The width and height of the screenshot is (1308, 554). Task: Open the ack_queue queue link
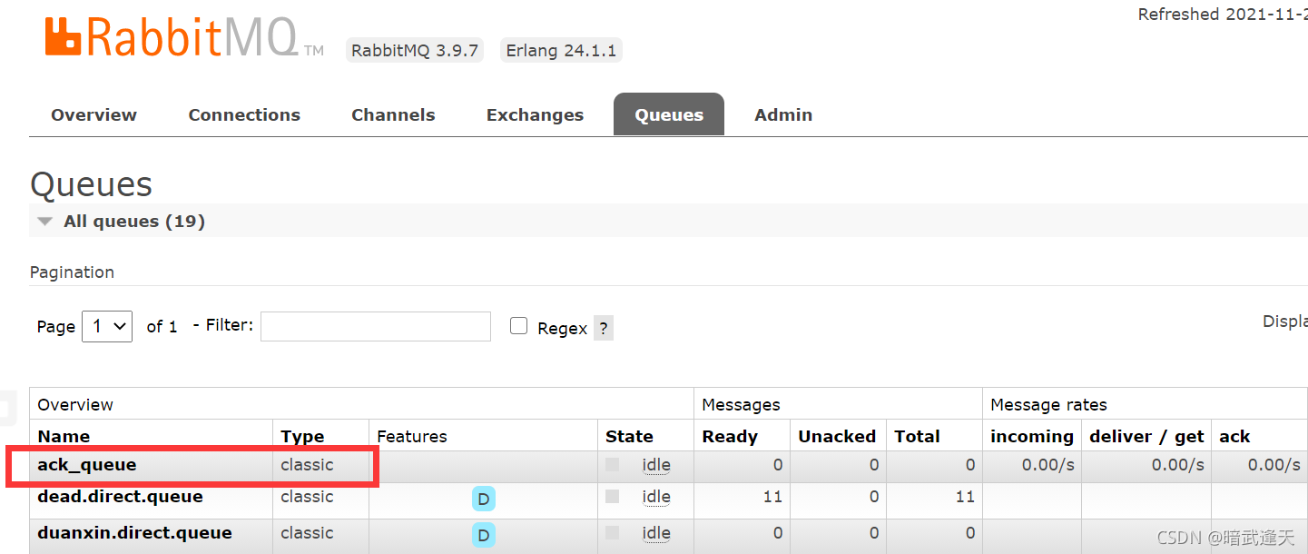(x=87, y=465)
